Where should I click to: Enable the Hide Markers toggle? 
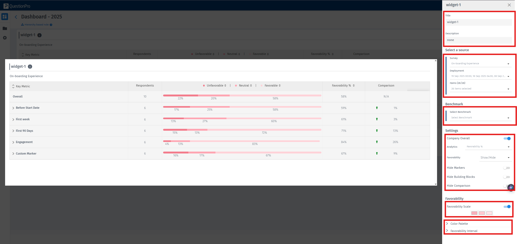click(507, 168)
